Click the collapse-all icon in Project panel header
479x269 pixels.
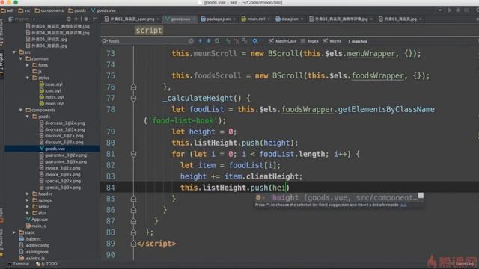[x=76, y=19]
